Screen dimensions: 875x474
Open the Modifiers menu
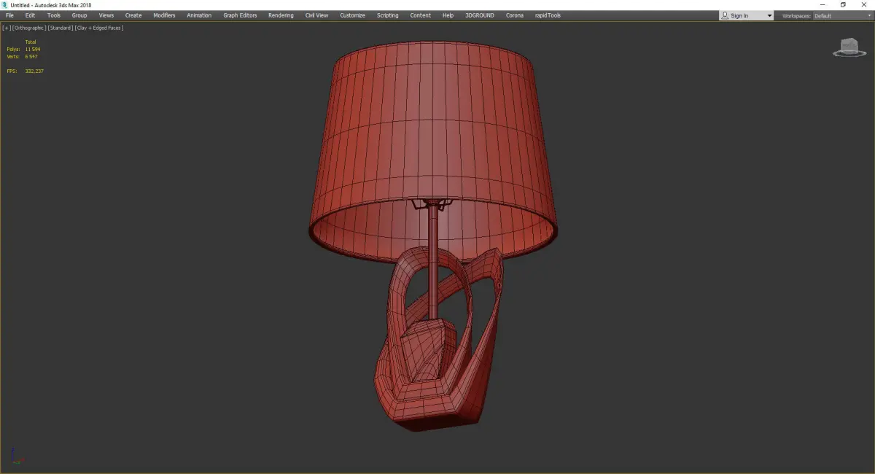[x=164, y=15]
